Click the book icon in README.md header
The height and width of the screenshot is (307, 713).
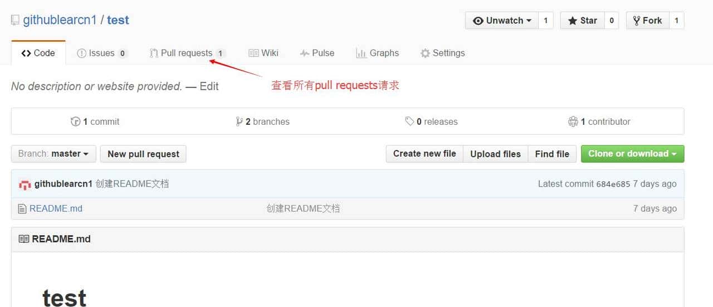[24, 239]
